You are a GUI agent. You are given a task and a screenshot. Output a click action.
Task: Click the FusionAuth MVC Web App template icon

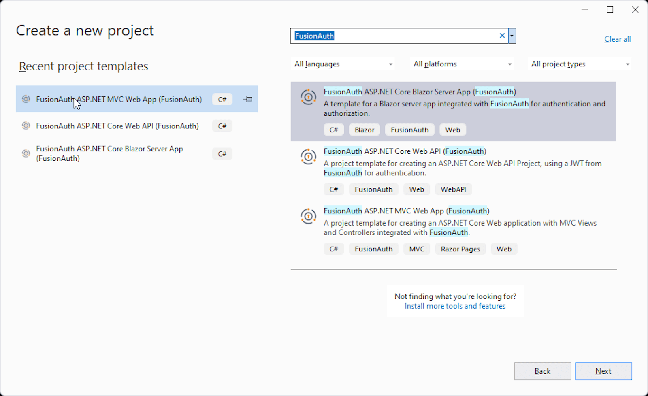point(308,216)
